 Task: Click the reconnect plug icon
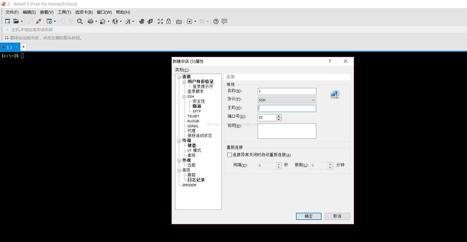pos(39,21)
